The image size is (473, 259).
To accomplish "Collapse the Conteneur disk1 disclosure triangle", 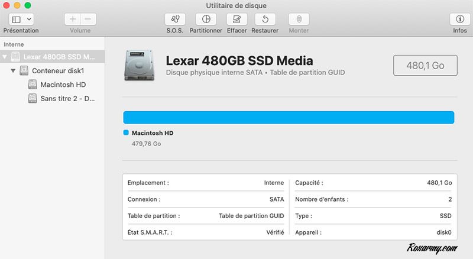I will pyautogui.click(x=13, y=71).
